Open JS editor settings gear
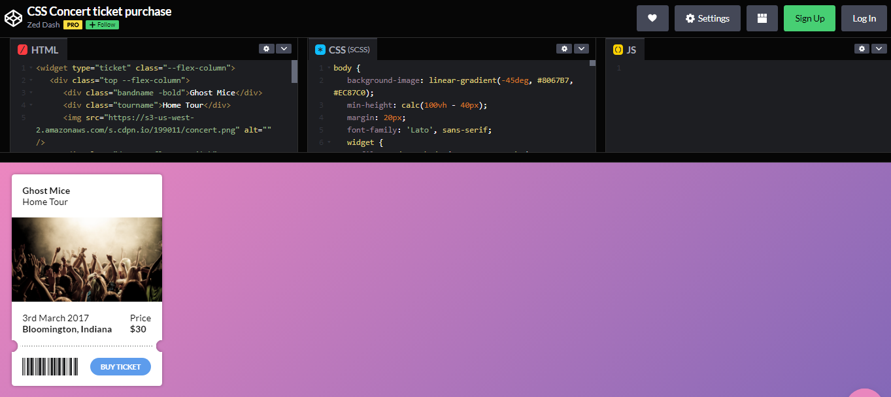 tap(862, 48)
